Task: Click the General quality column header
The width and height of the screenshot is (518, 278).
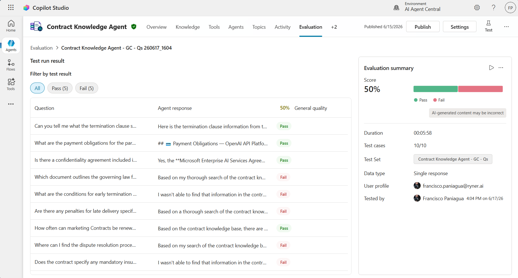Action: 311,108
